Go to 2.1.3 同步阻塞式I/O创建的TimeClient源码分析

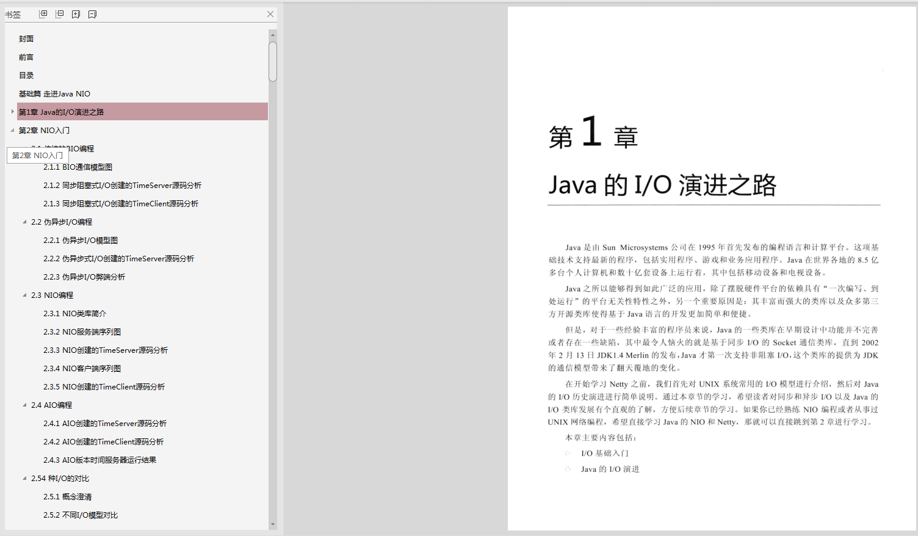(x=121, y=203)
